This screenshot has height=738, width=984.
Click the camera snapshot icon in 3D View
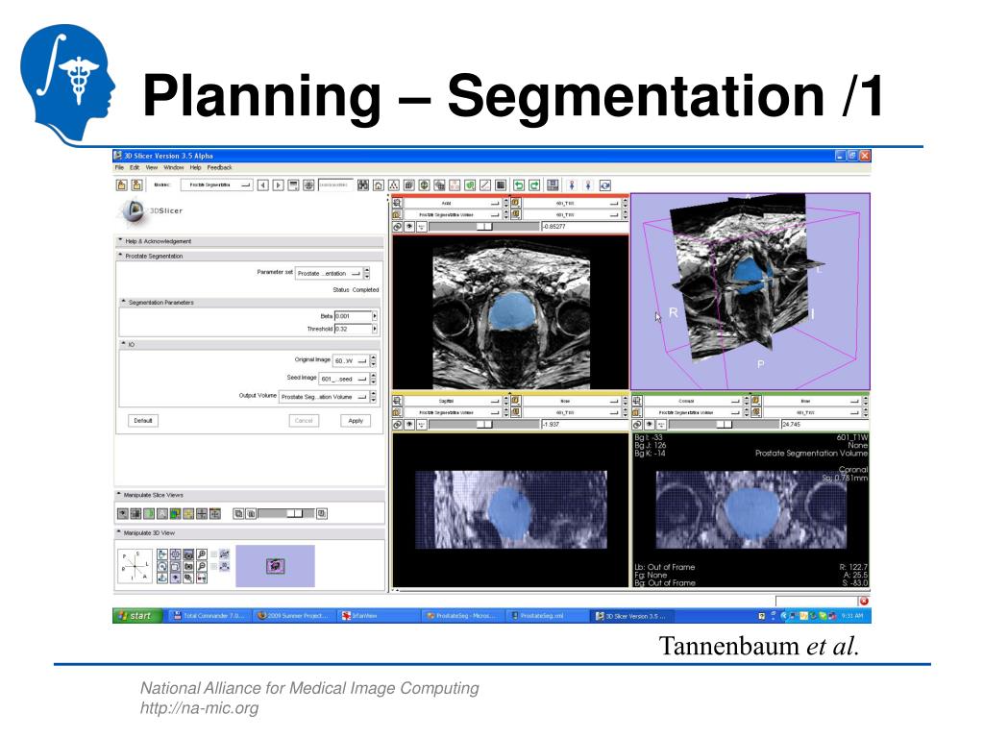coord(189,567)
